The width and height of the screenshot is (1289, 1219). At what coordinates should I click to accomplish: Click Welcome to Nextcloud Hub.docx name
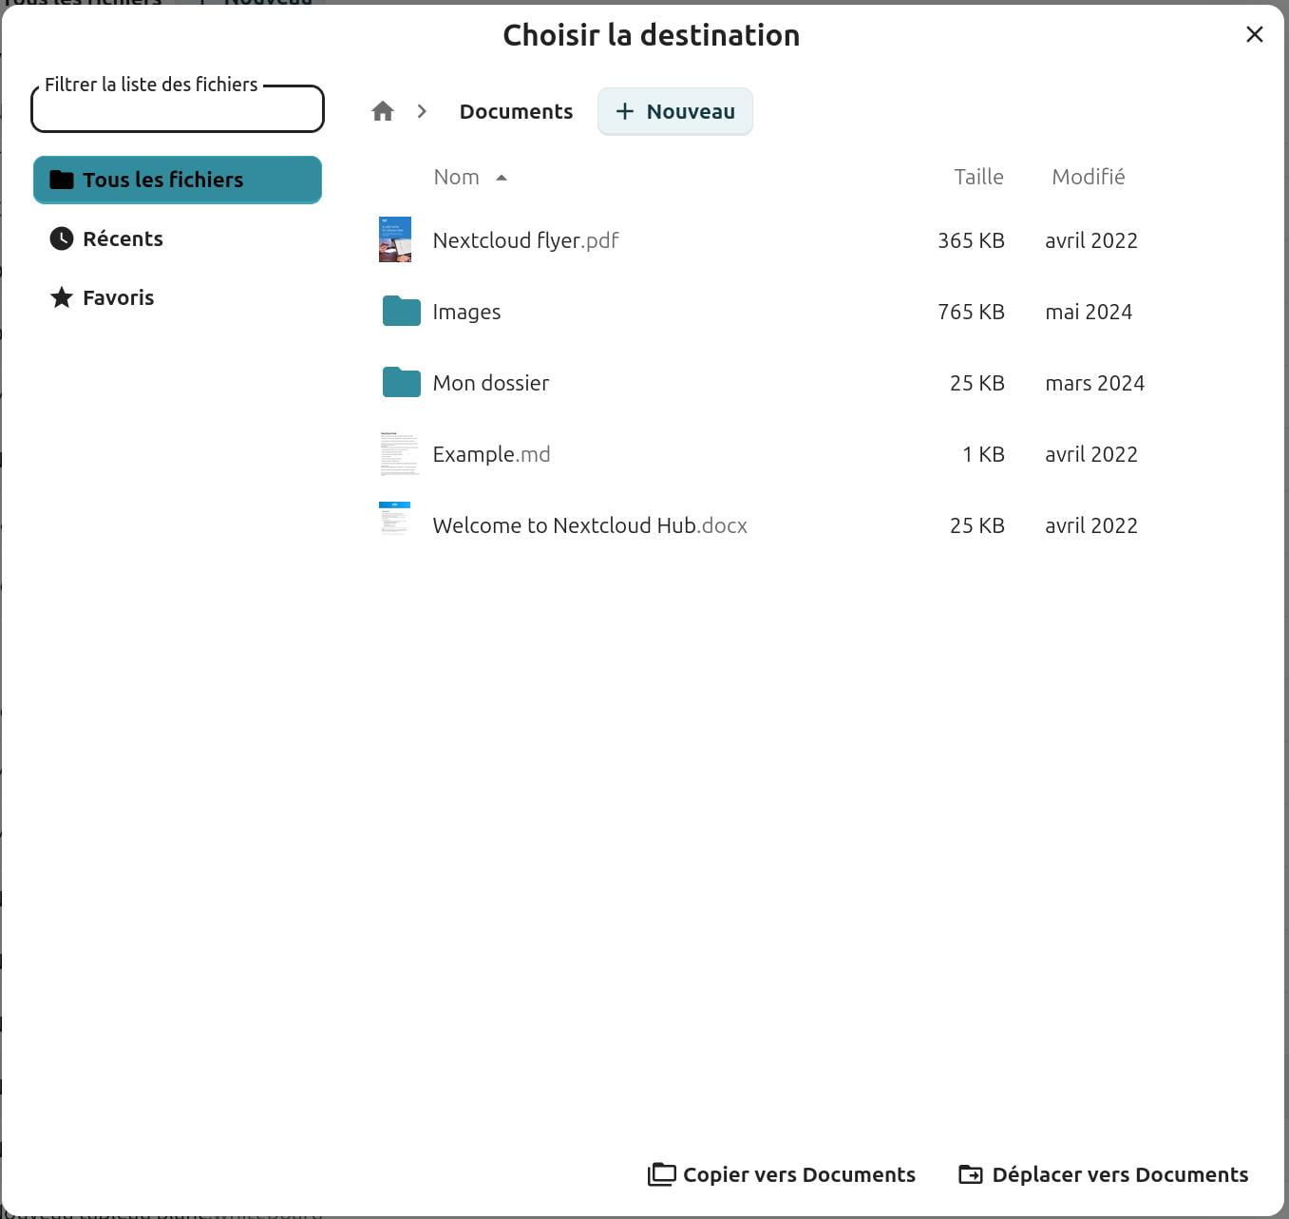click(x=590, y=525)
